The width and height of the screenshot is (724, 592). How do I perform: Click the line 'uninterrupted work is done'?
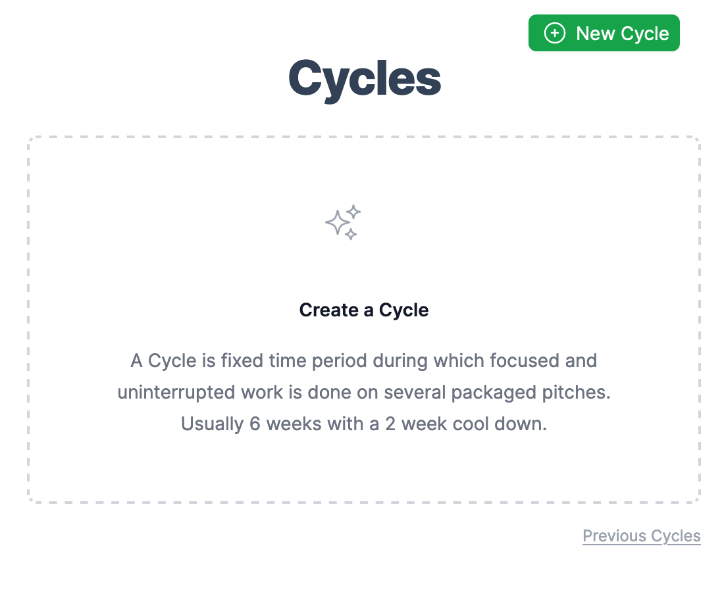tap(364, 393)
